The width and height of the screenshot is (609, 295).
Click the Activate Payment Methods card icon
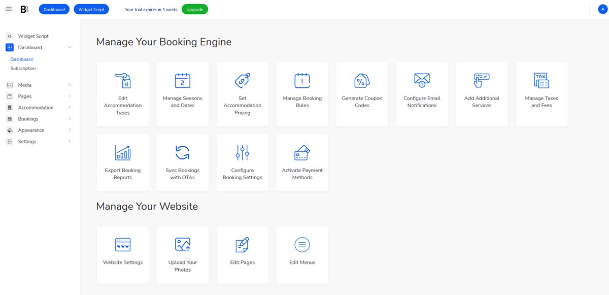[x=302, y=152]
